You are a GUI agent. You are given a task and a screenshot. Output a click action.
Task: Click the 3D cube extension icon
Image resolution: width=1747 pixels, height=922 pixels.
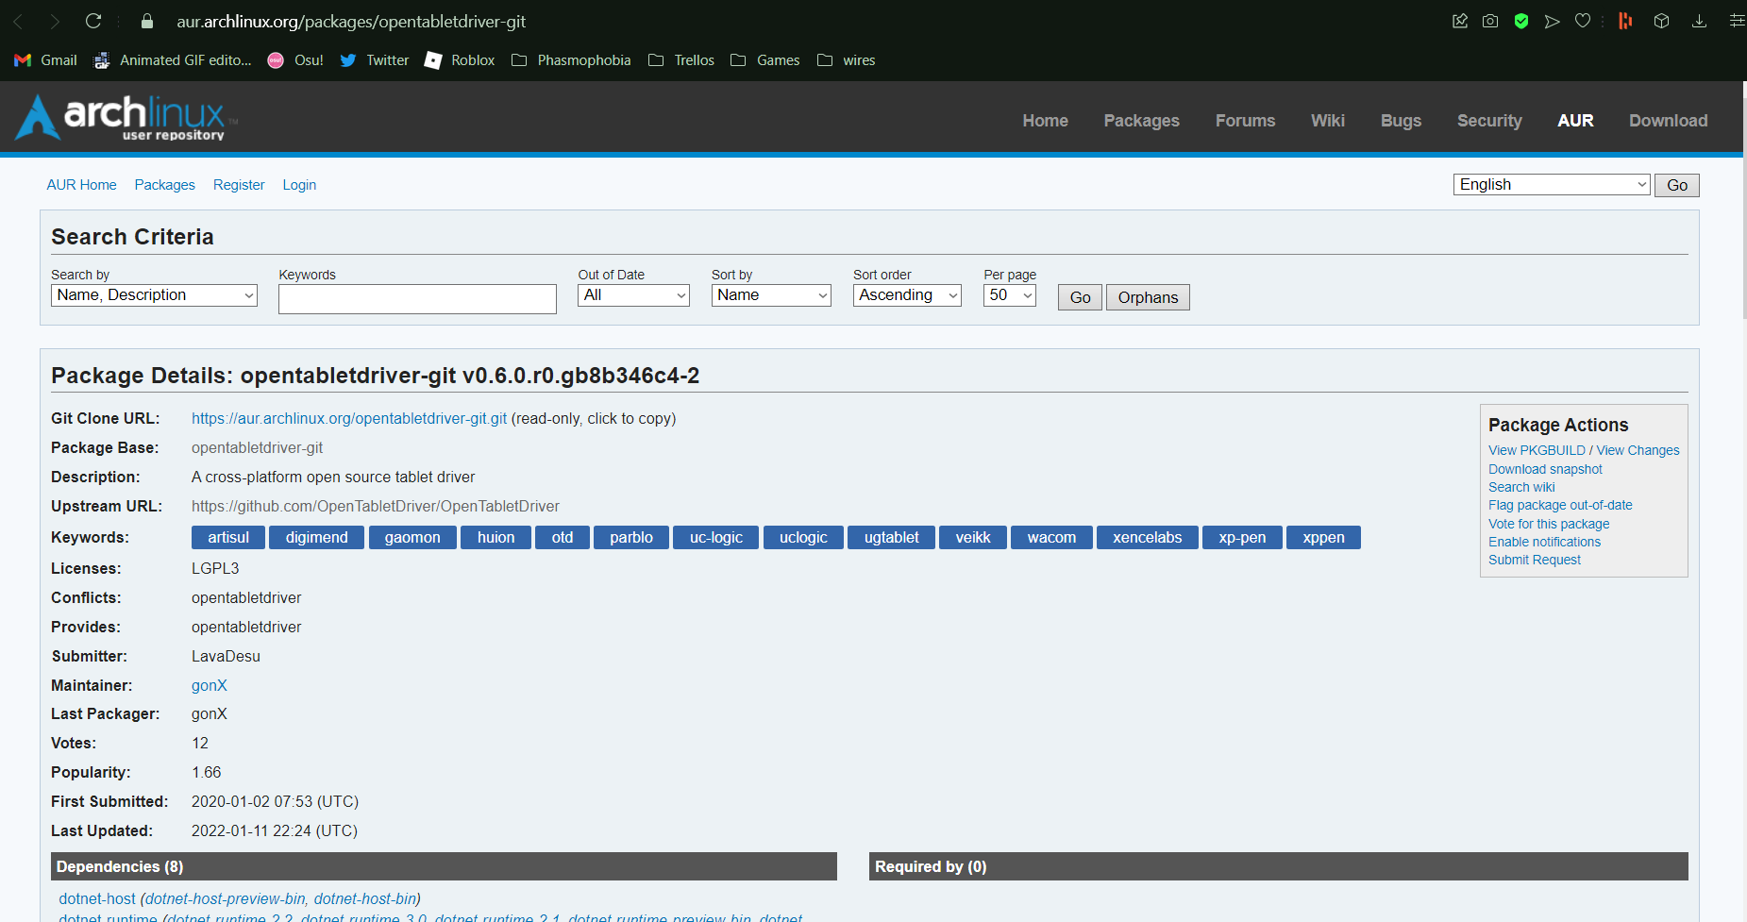1661,20
